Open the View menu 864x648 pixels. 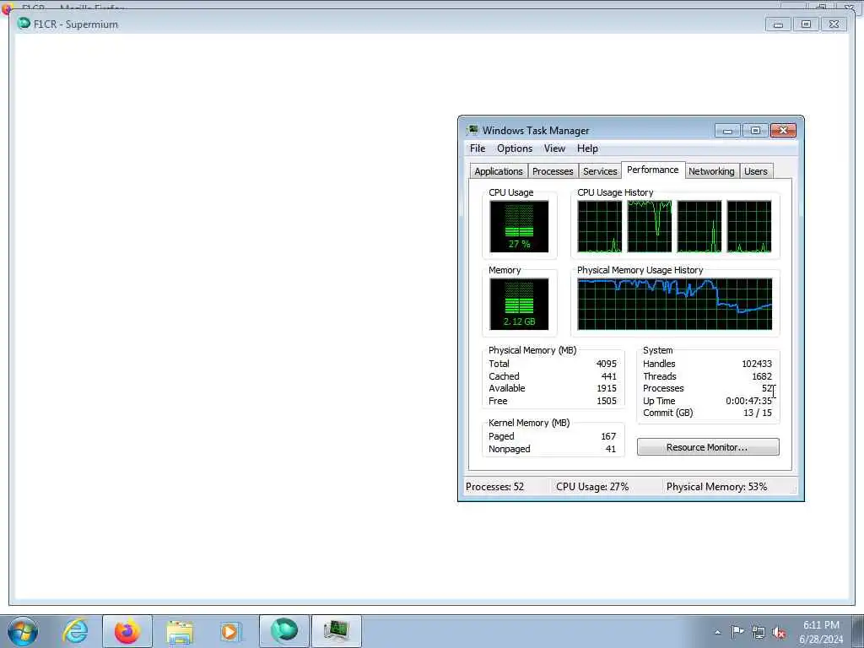(554, 148)
